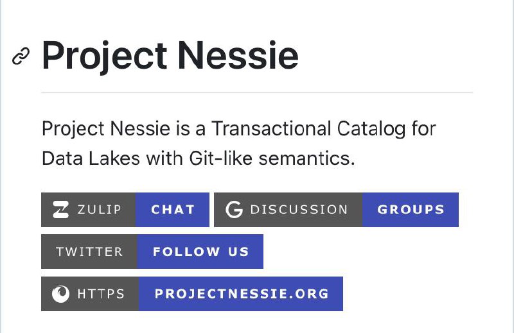Click the horizontal divider under the heading
Viewport: 514px width, 333px height.
coord(257,92)
